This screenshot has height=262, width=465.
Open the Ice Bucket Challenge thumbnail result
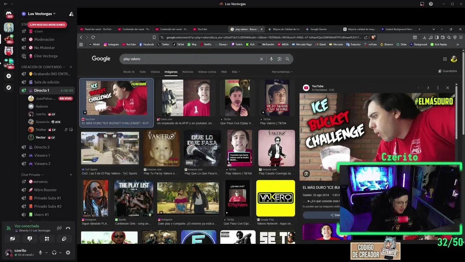(117, 98)
